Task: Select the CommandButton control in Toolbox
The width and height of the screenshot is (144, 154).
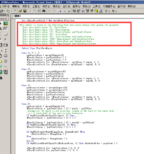Action: coord(5,34)
